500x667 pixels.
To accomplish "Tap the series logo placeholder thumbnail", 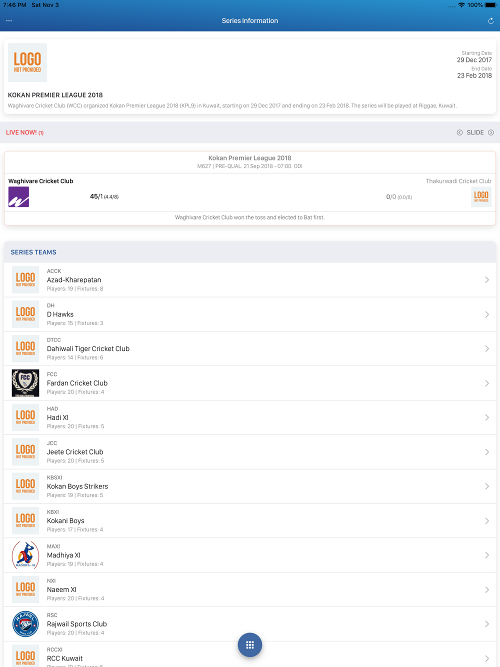I will point(27,62).
